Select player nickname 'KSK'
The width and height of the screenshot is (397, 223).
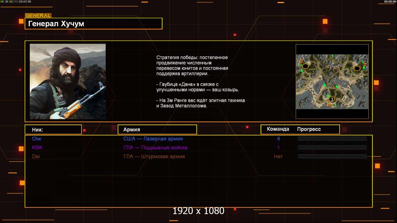point(37,148)
